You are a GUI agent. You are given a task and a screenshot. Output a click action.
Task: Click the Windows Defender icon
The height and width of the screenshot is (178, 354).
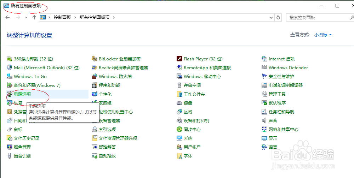coord(264,67)
